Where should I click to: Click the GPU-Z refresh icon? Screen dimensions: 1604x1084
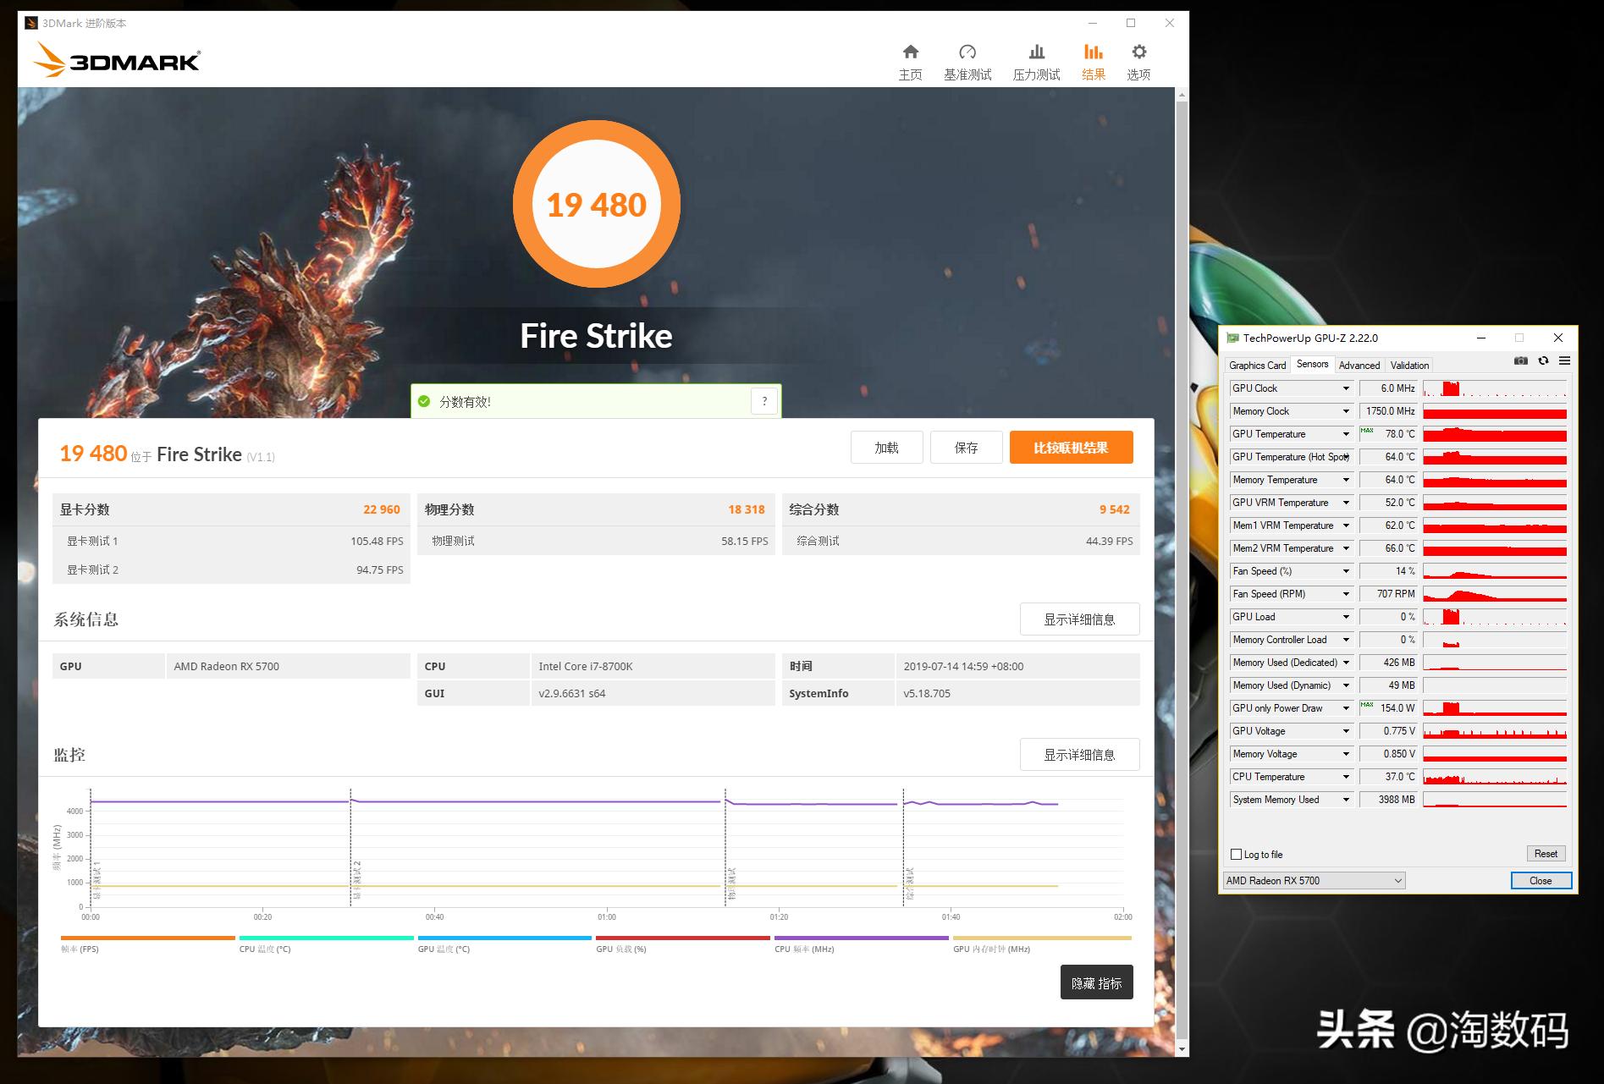click(x=1543, y=360)
